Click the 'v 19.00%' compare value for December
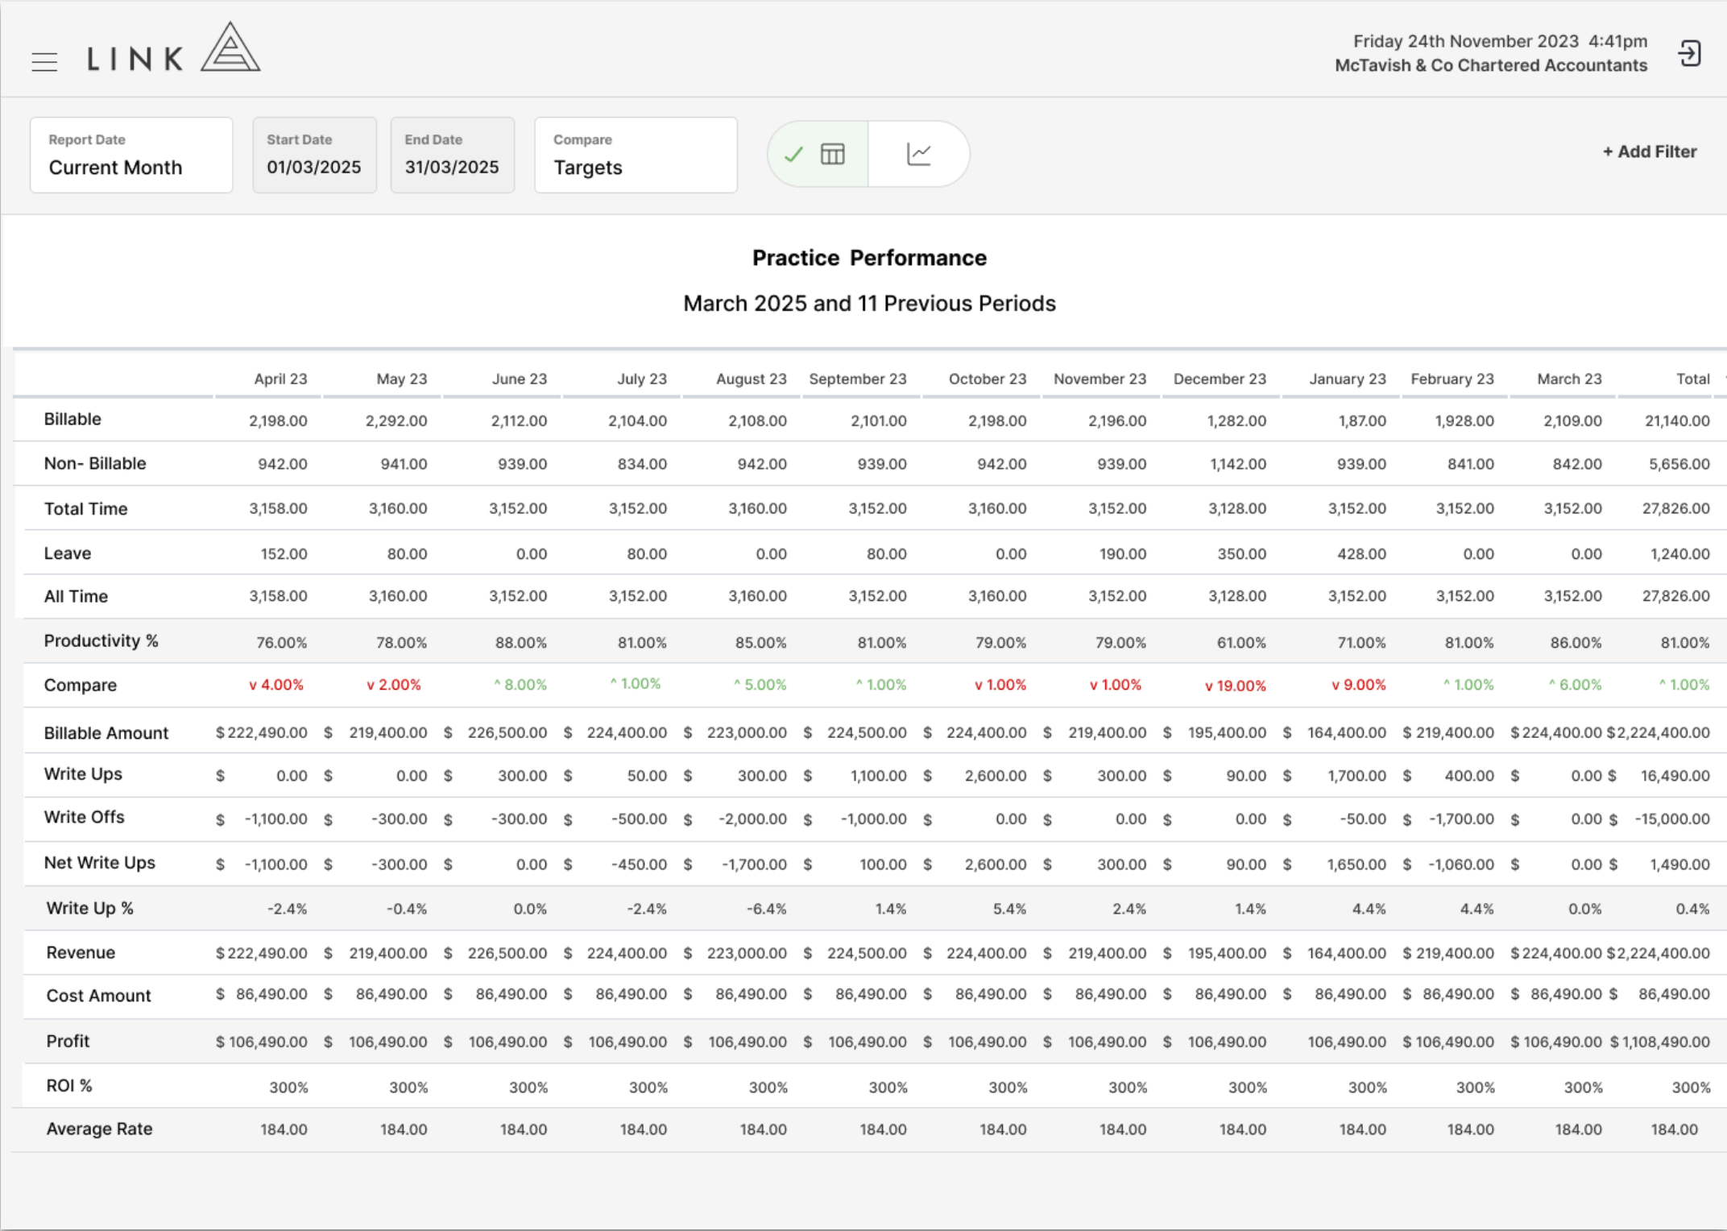 [x=1235, y=686]
